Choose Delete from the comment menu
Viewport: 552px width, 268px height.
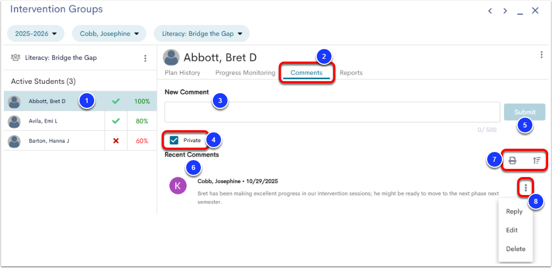point(516,249)
